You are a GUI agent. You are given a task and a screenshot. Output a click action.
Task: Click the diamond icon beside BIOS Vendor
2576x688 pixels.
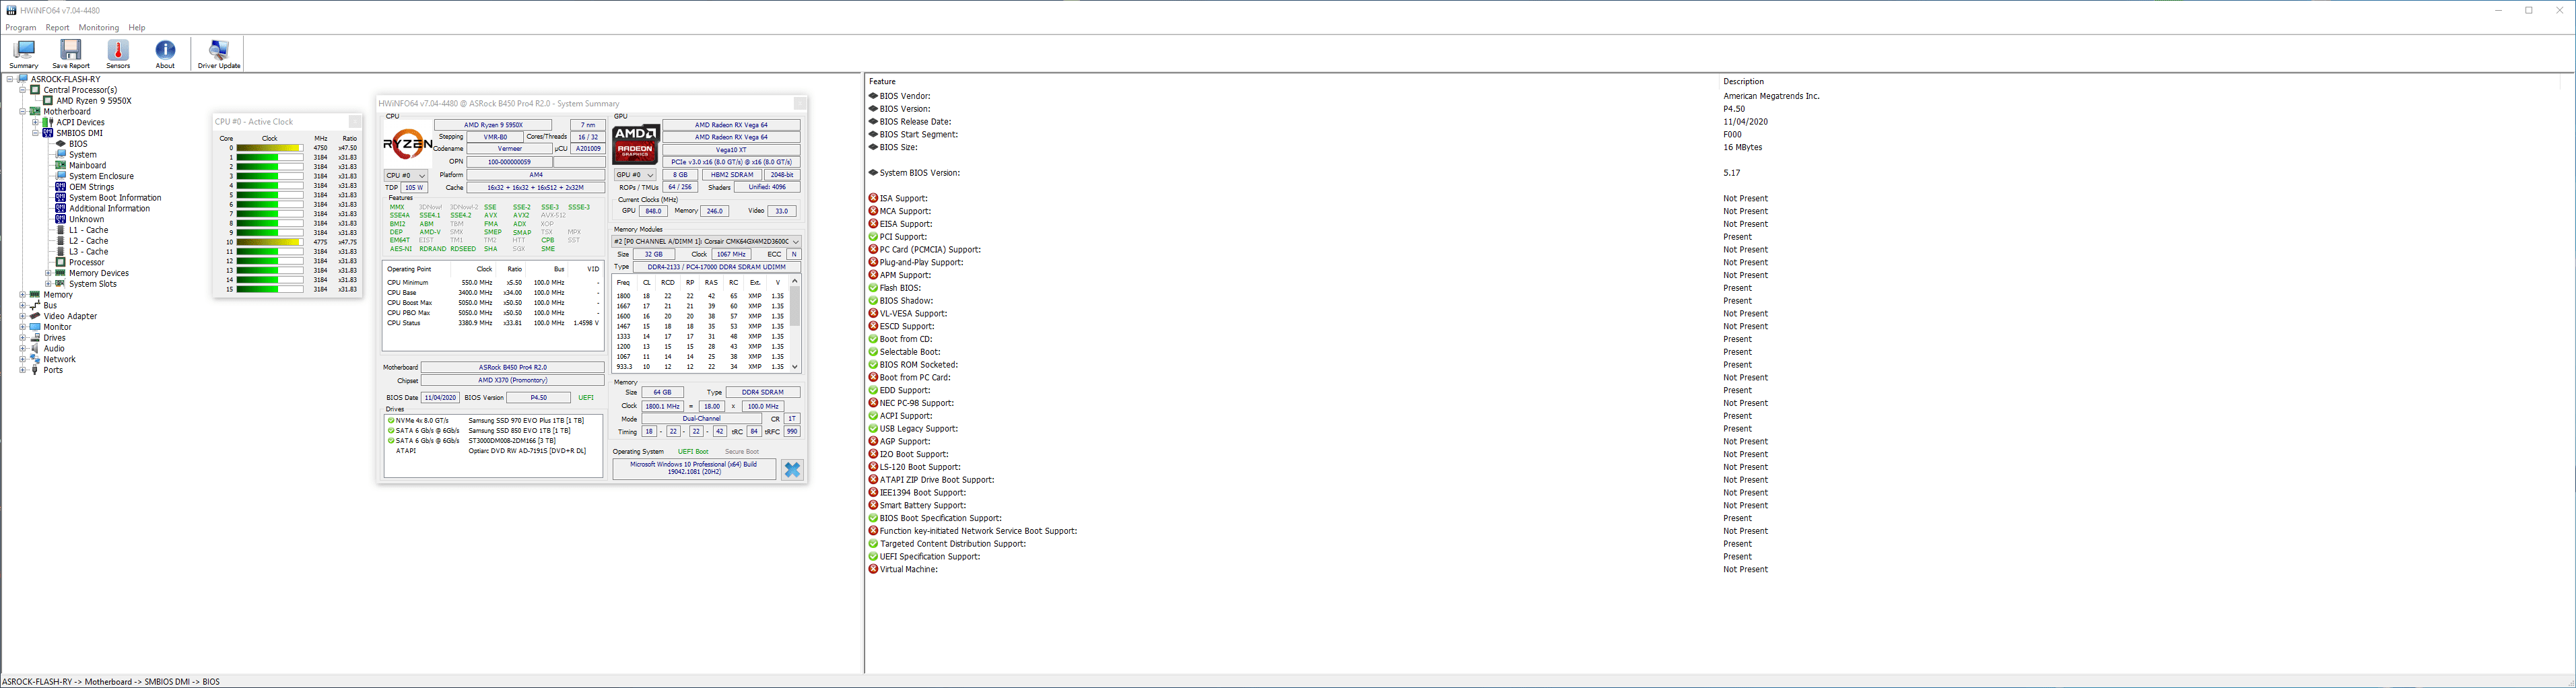click(x=873, y=96)
